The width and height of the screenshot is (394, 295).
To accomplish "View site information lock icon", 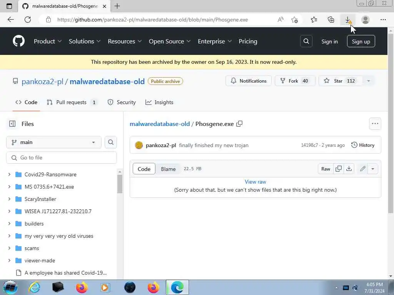I will click(x=48, y=20).
